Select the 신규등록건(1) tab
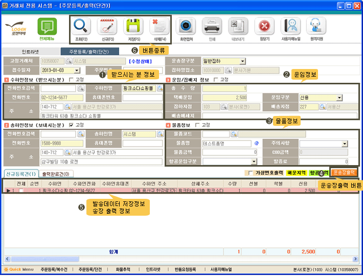Screen dimensions: 363x276 point(21,174)
